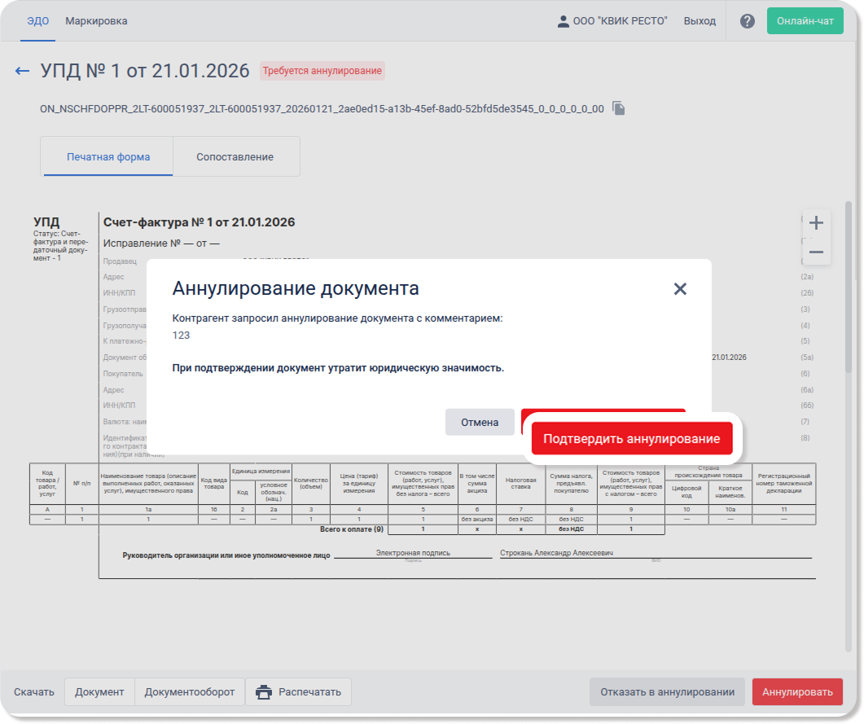Click the user profile icon for ООО КВИК РЕСТО
The width and height of the screenshot is (864, 724).
[563, 21]
